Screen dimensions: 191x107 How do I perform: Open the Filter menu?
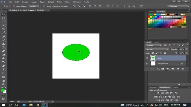point(59,2)
